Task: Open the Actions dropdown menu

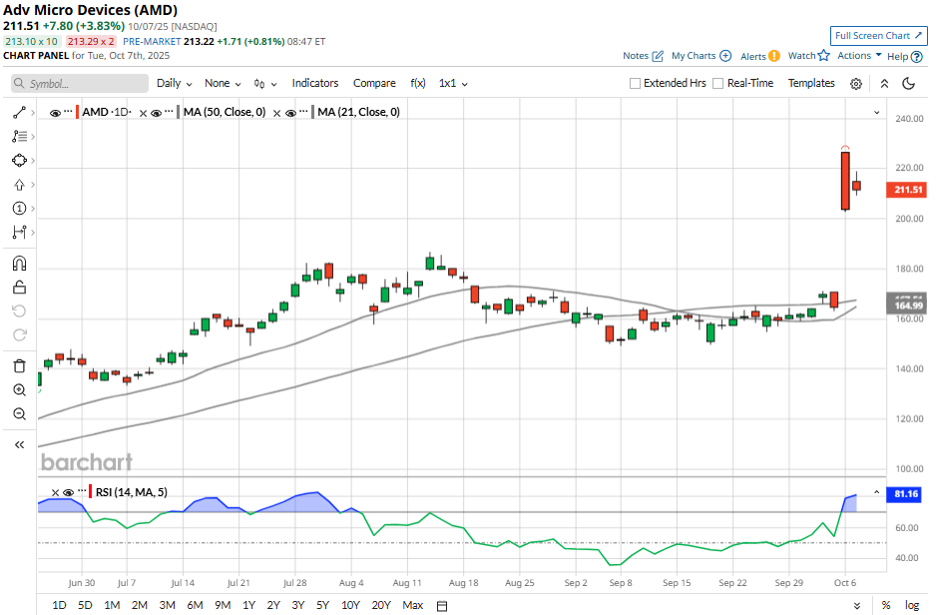Action: (859, 56)
